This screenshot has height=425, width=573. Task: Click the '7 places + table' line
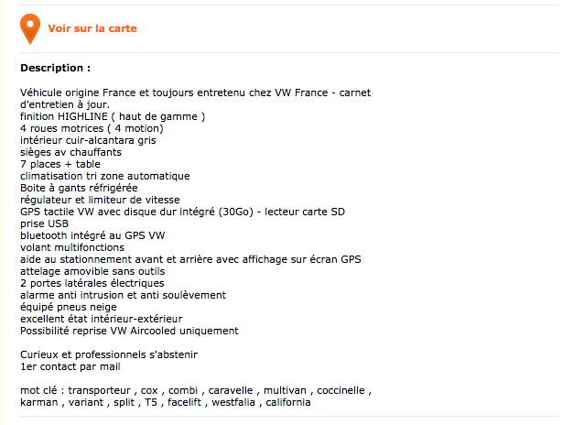(x=60, y=164)
